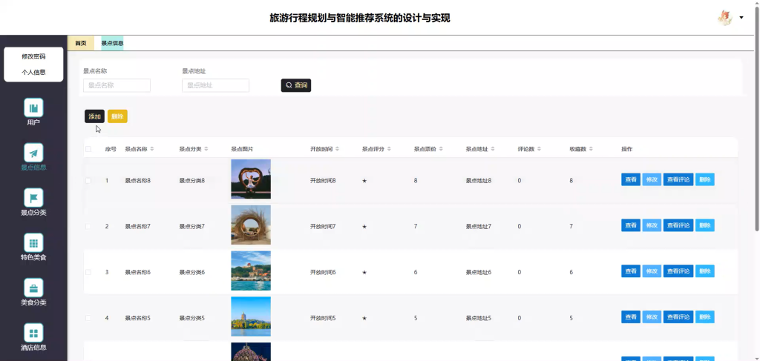760x361 pixels.
Task: Click the star rating of 景点名称5
Action: pos(364,319)
